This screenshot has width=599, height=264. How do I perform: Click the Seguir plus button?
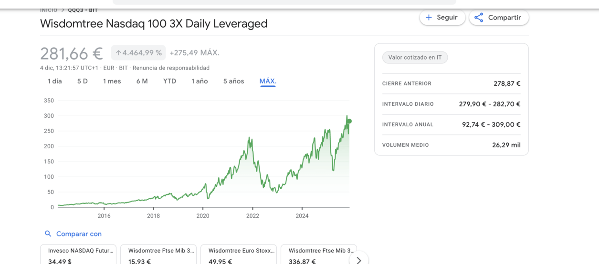pyautogui.click(x=442, y=18)
